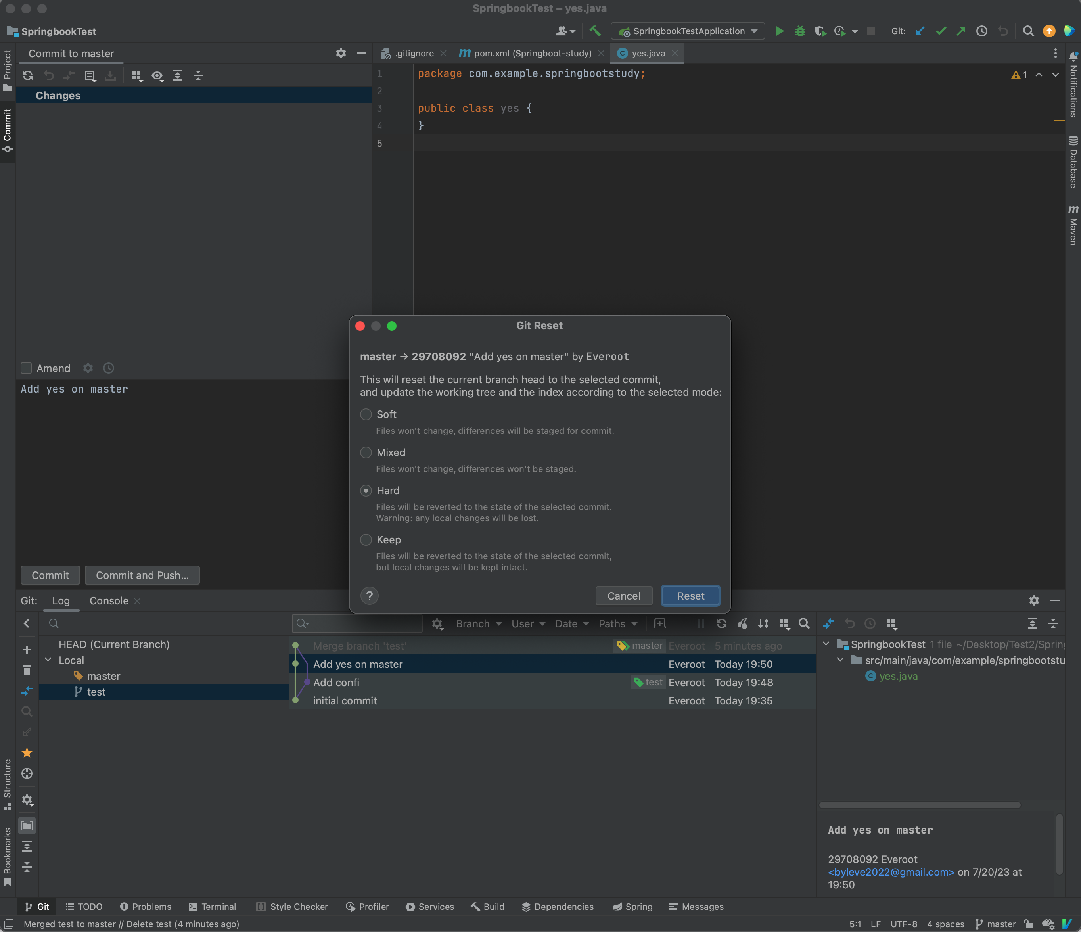Refresh changes in Commit tool window

pyautogui.click(x=28, y=76)
